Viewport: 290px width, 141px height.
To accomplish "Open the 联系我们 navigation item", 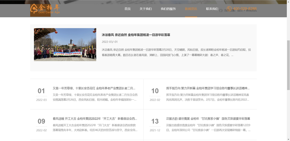I will (x=212, y=9).
